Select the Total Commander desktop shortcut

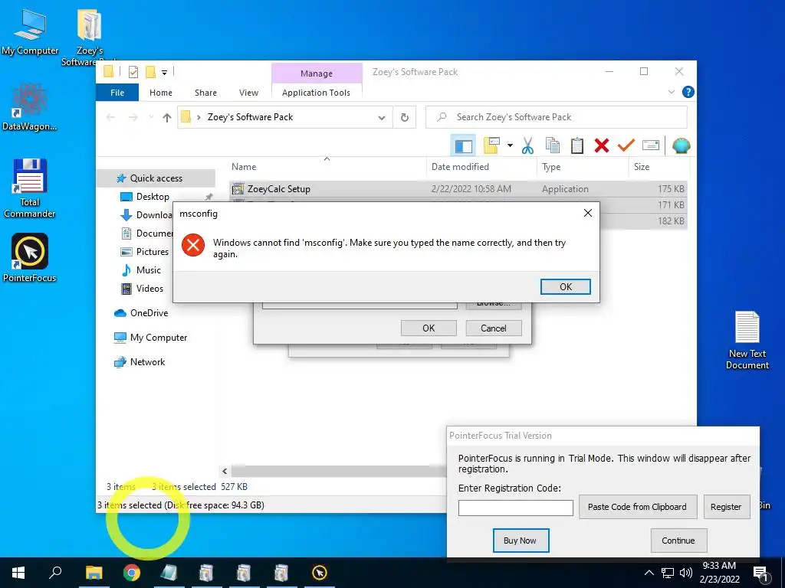pyautogui.click(x=30, y=188)
